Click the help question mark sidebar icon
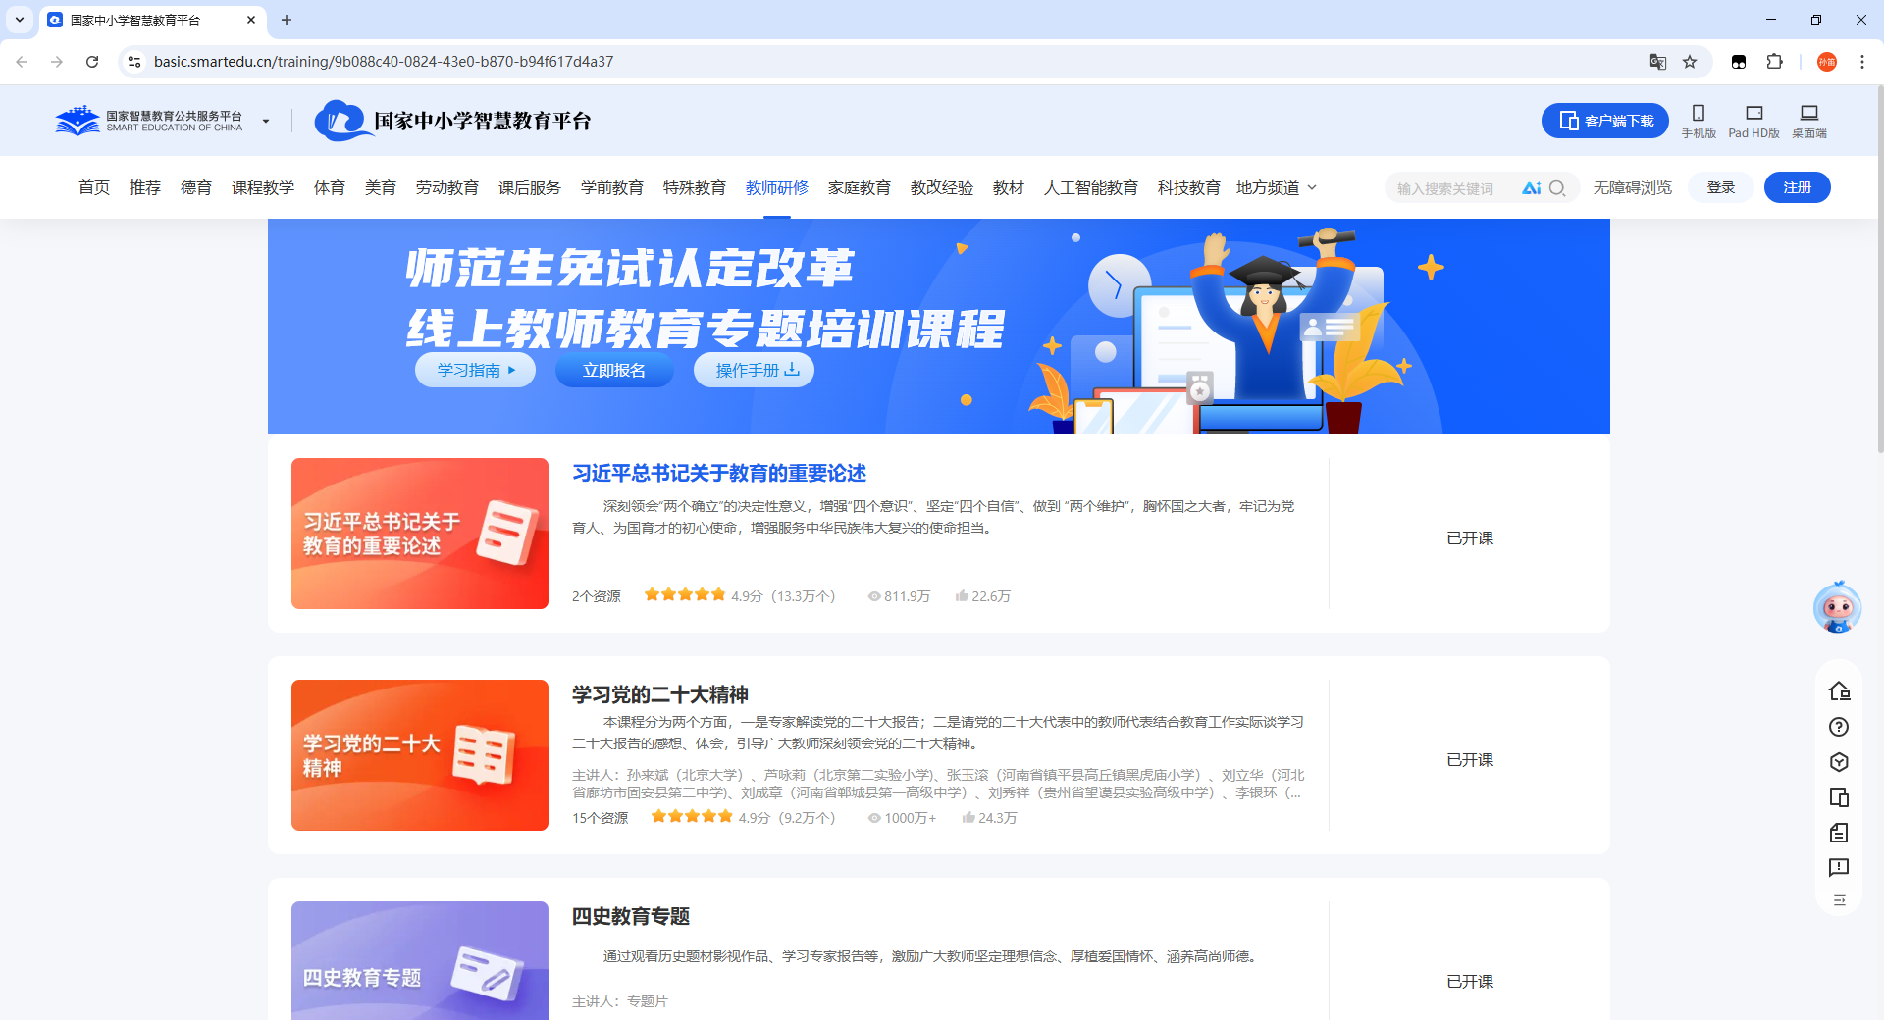This screenshot has width=1884, height=1020. click(x=1839, y=727)
